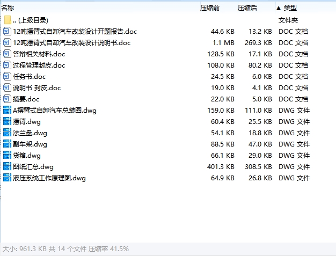Click the 80.2 KB compressed size
Image resolution: width=336 pixels, height=256 pixels.
pos(260,65)
